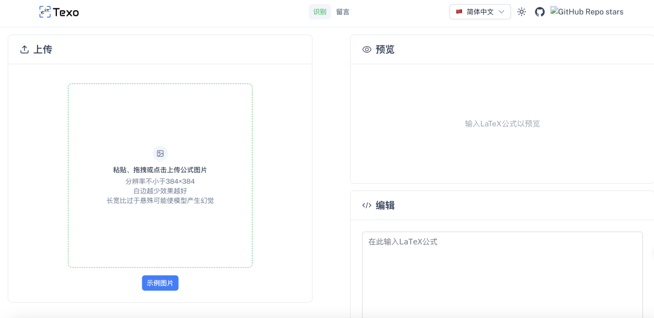Click the 编辑 panel heading
The height and width of the screenshot is (318, 654).
(385, 206)
